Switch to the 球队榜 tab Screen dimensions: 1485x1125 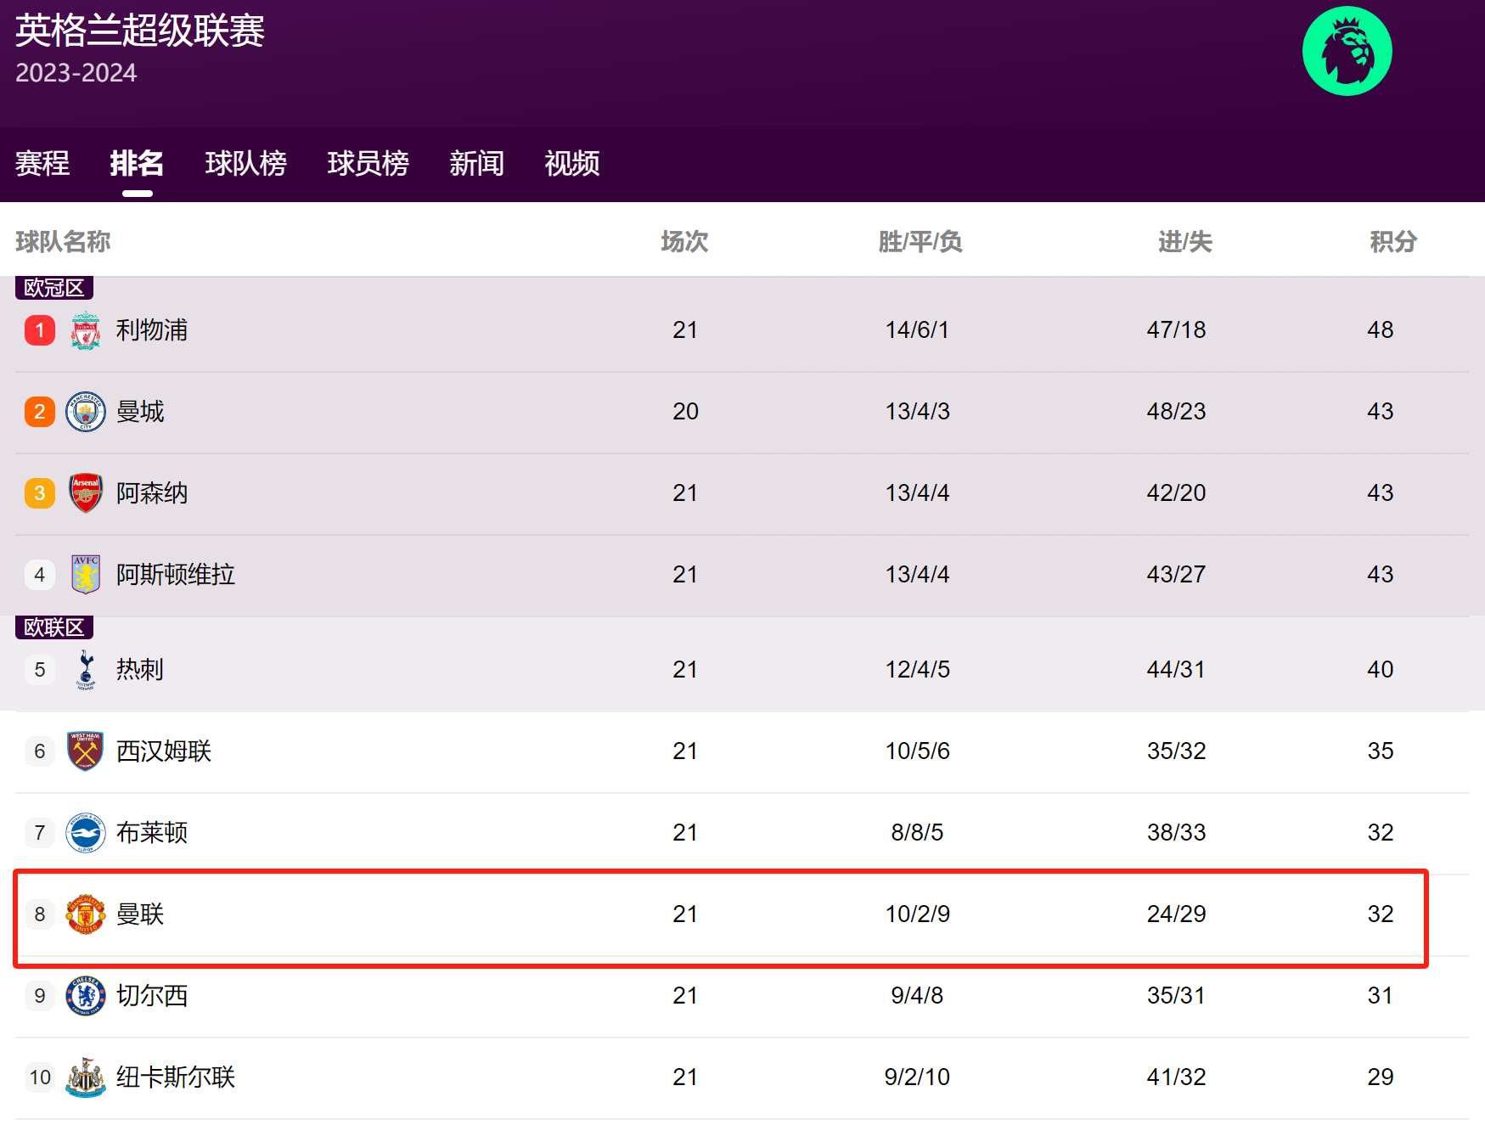point(246,163)
